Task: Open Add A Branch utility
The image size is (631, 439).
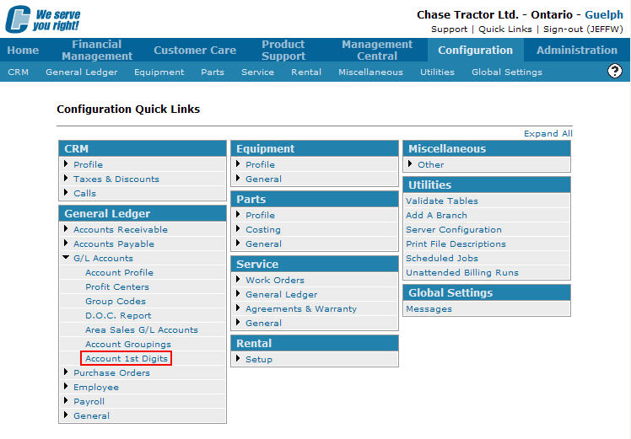Action: click(436, 216)
